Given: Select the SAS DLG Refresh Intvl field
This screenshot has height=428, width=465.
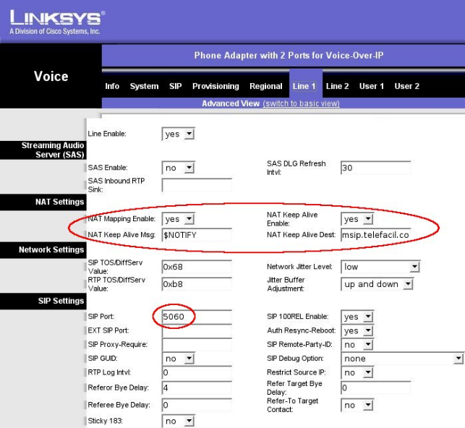Looking at the screenshot, I should point(375,168).
